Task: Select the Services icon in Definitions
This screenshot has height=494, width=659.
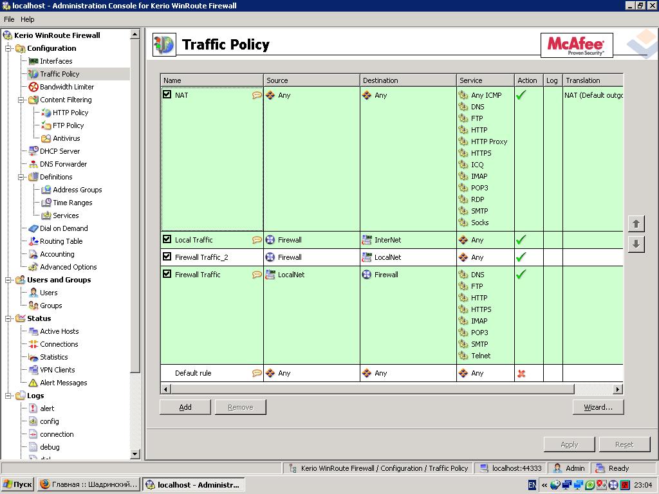Action: coord(46,215)
